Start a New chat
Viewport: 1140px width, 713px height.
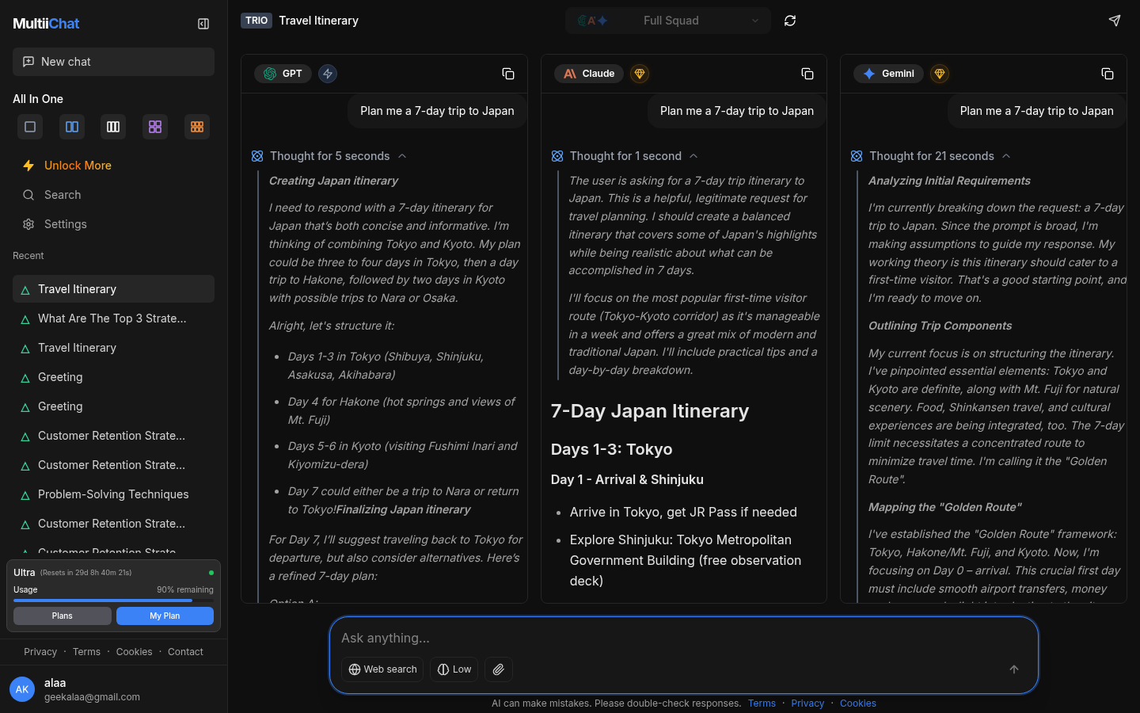[x=113, y=62]
